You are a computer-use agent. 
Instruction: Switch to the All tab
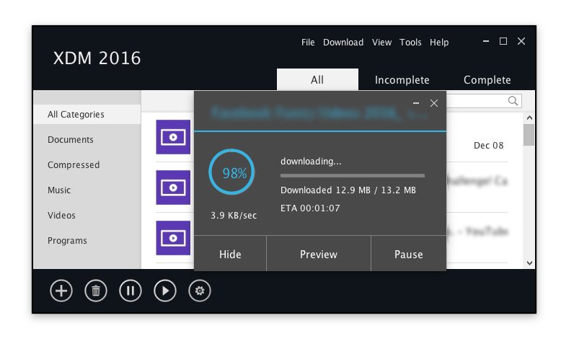point(317,79)
